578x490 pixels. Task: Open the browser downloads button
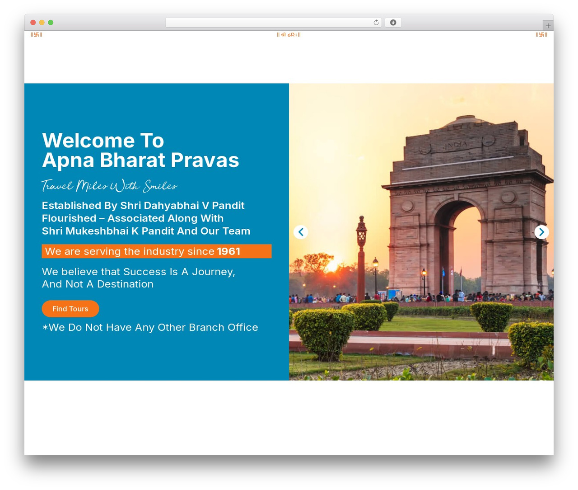tap(393, 23)
